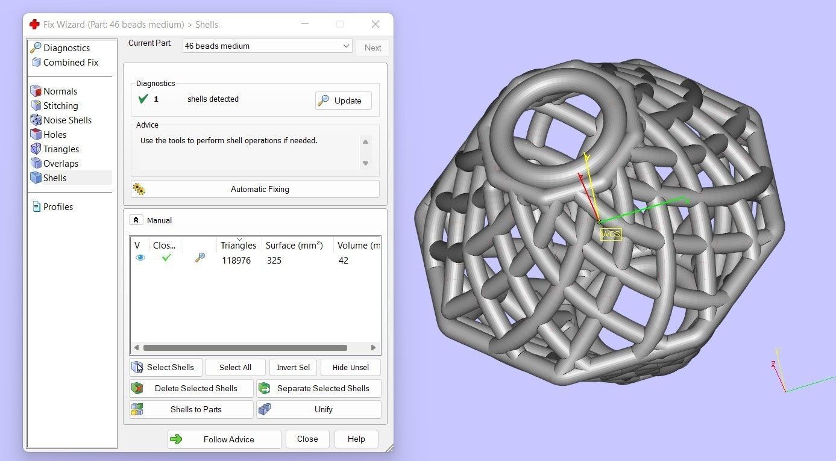836x461 pixels.
Task: Toggle shell visibility eye icon
Action: pyautogui.click(x=140, y=258)
